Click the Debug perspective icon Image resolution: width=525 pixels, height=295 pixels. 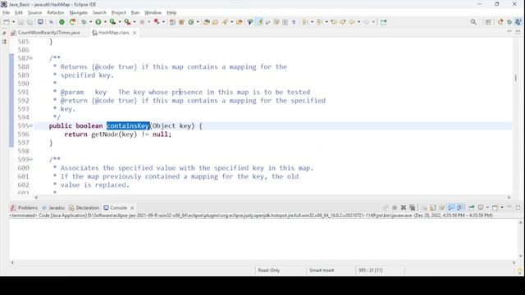tap(509, 22)
